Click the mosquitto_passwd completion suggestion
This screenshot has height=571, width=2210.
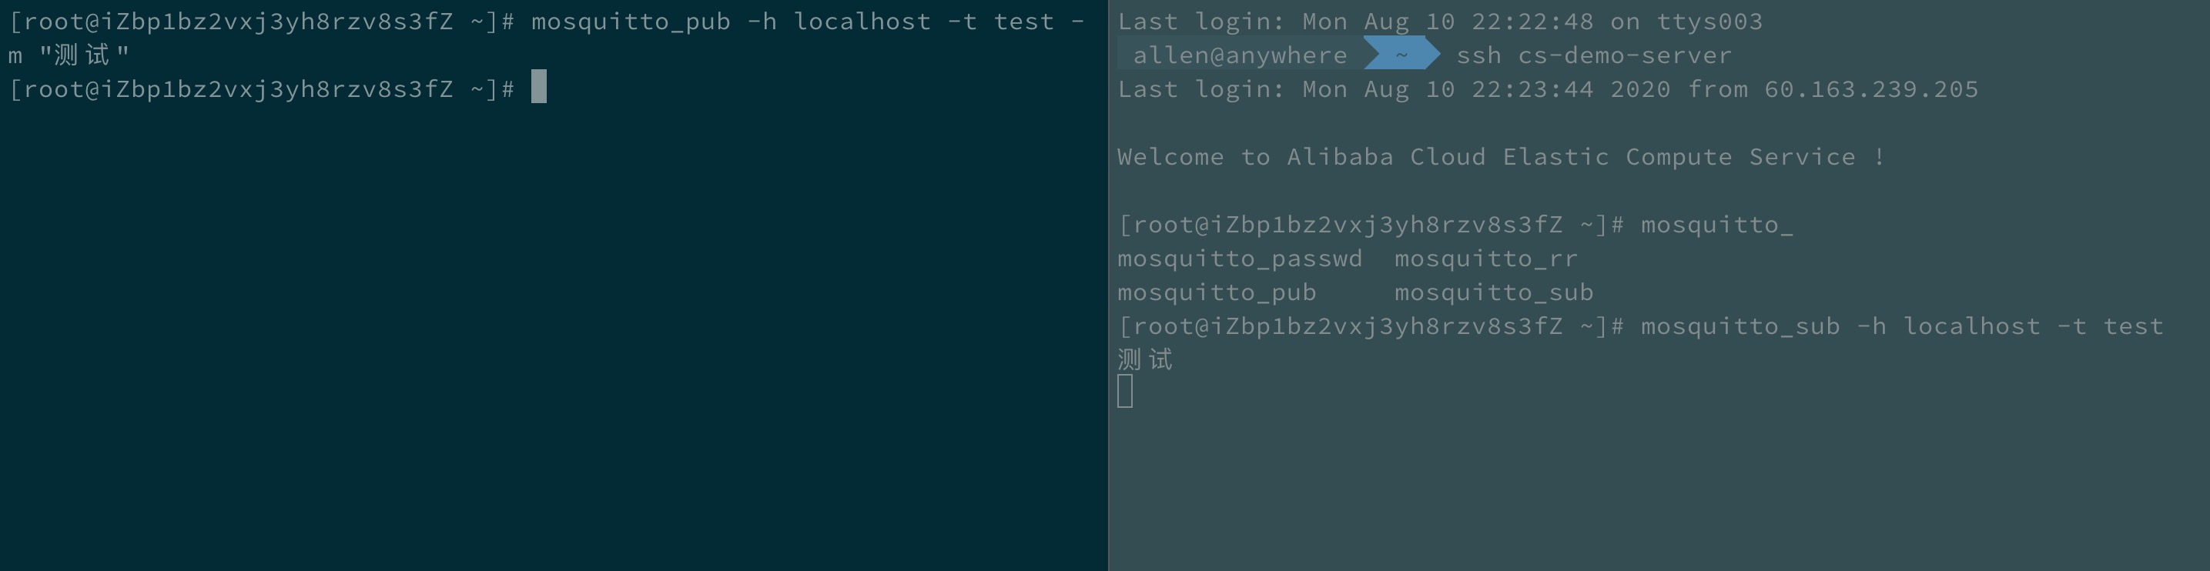(1240, 259)
